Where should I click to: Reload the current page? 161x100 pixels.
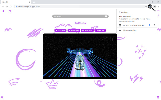(x=11, y=6)
